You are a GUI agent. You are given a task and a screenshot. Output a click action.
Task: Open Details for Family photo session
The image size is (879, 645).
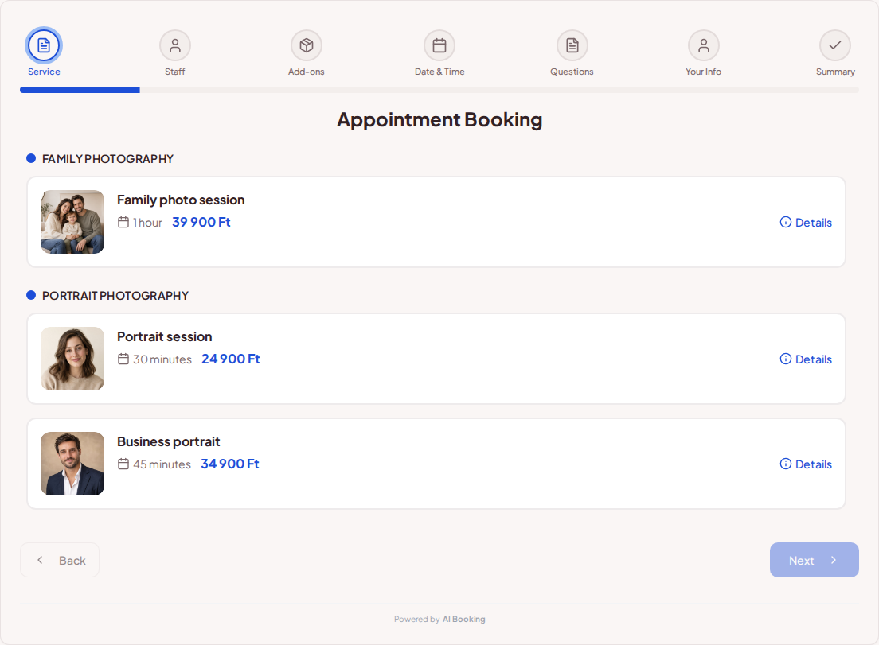806,222
